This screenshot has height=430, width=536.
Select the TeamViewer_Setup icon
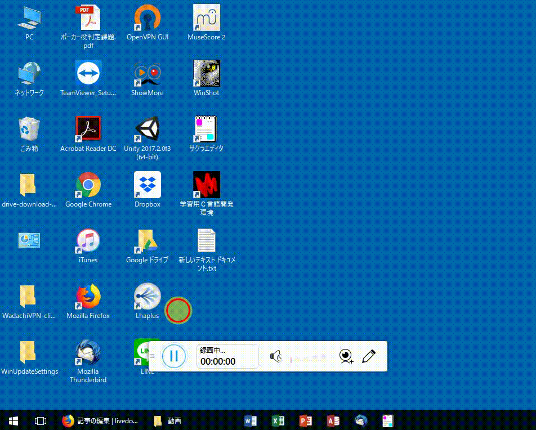(x=88, y=79)
